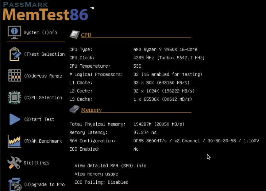Open the System (I)nfo menu label

pyautogui.click(x=41, y=32)
